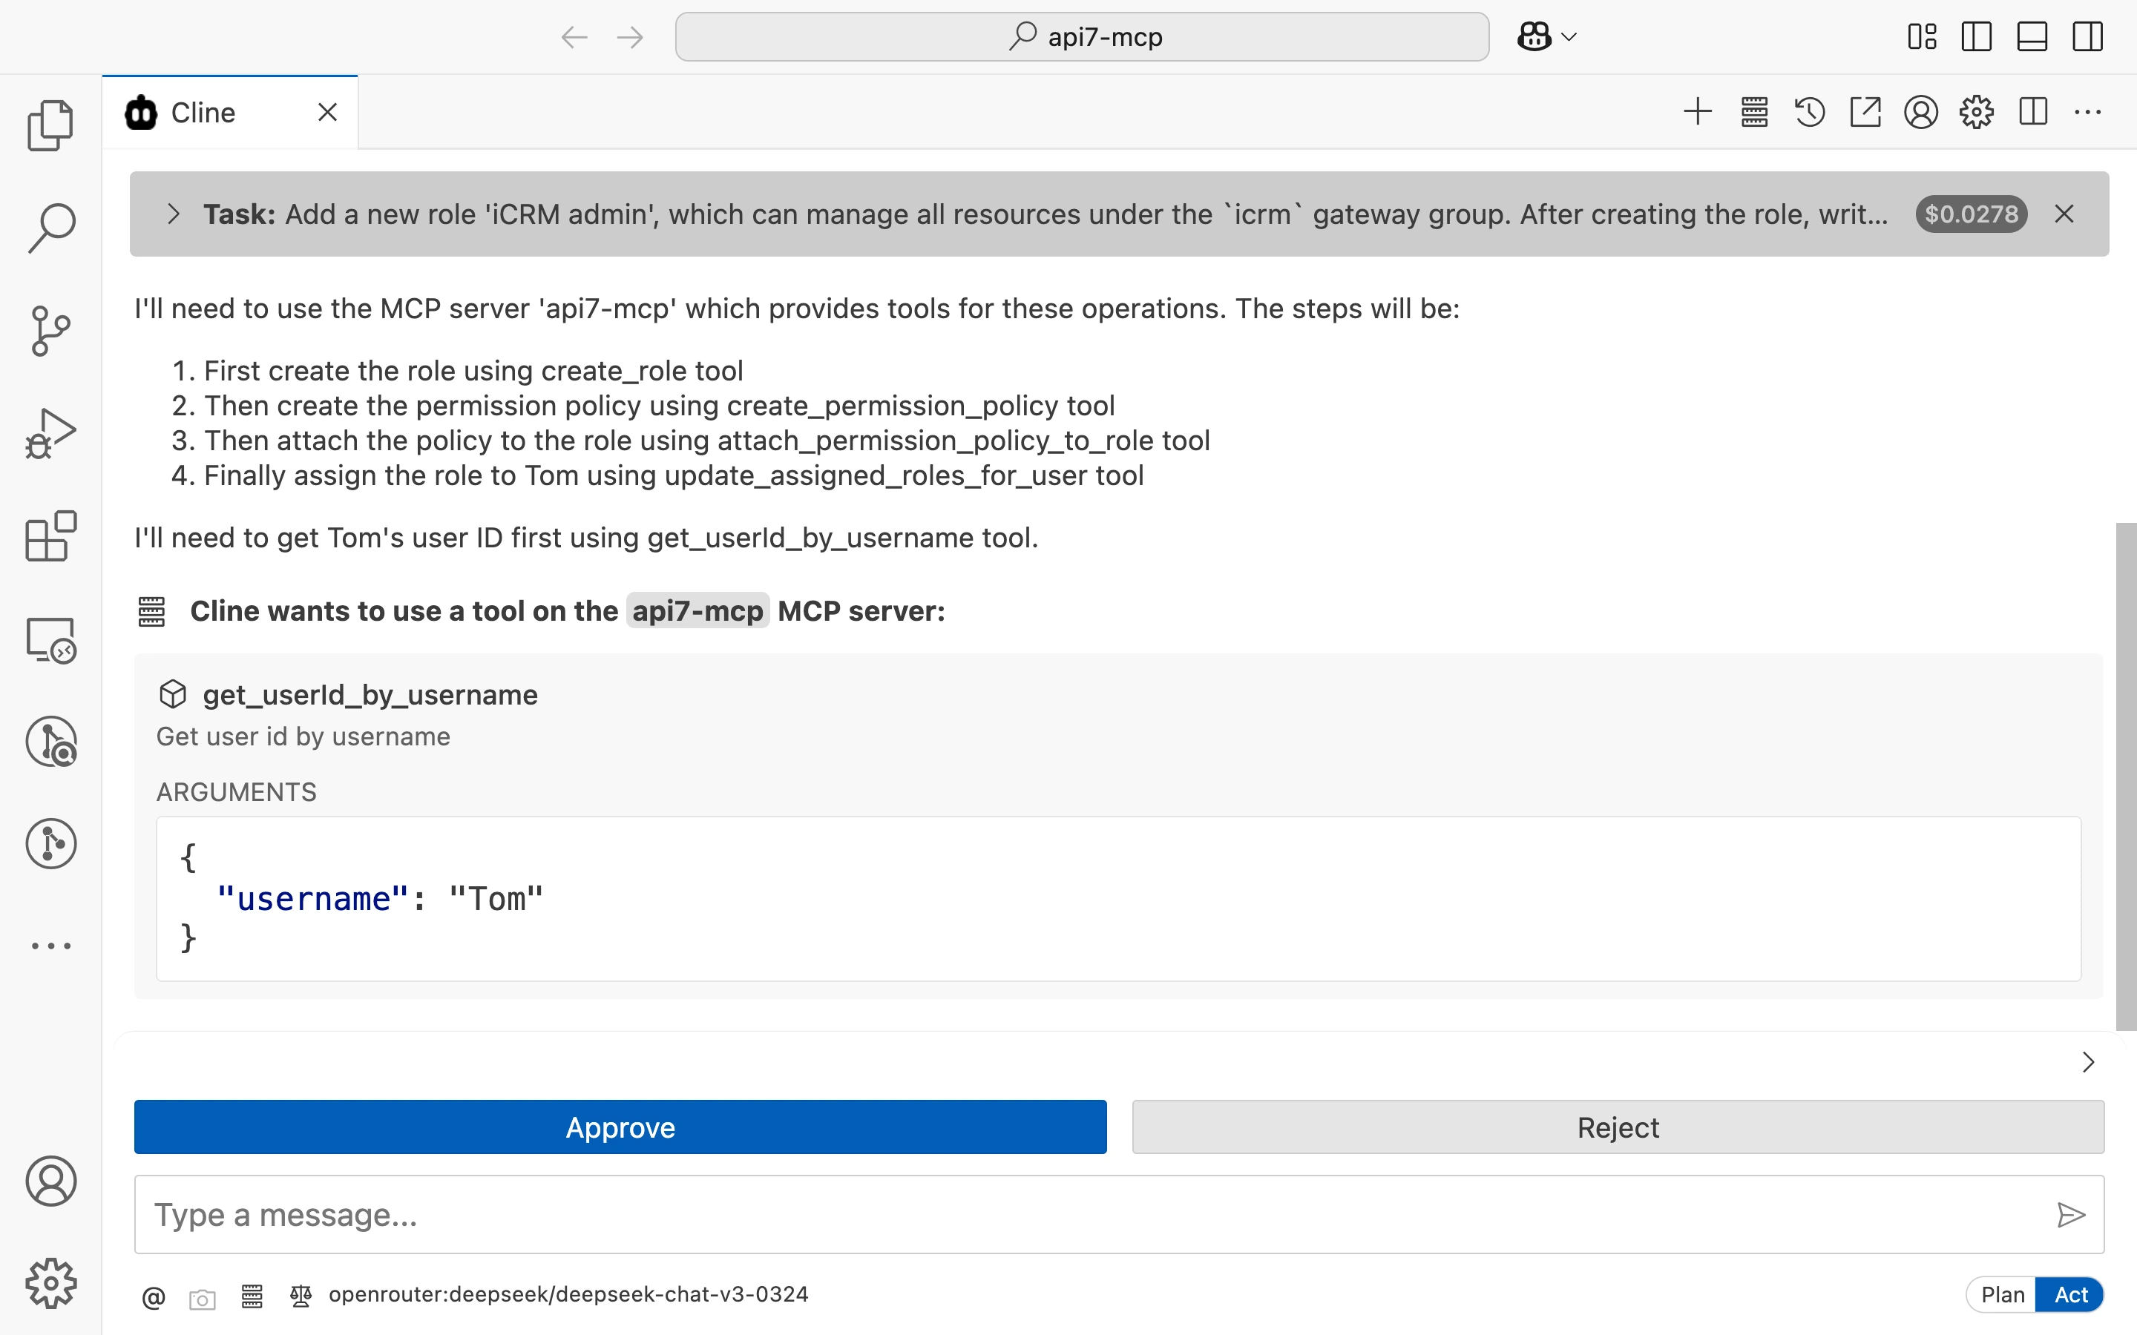Start a new Cline task with plus icon
Viewport: 2137px width, 1335px height.
tap(1697, 112)
